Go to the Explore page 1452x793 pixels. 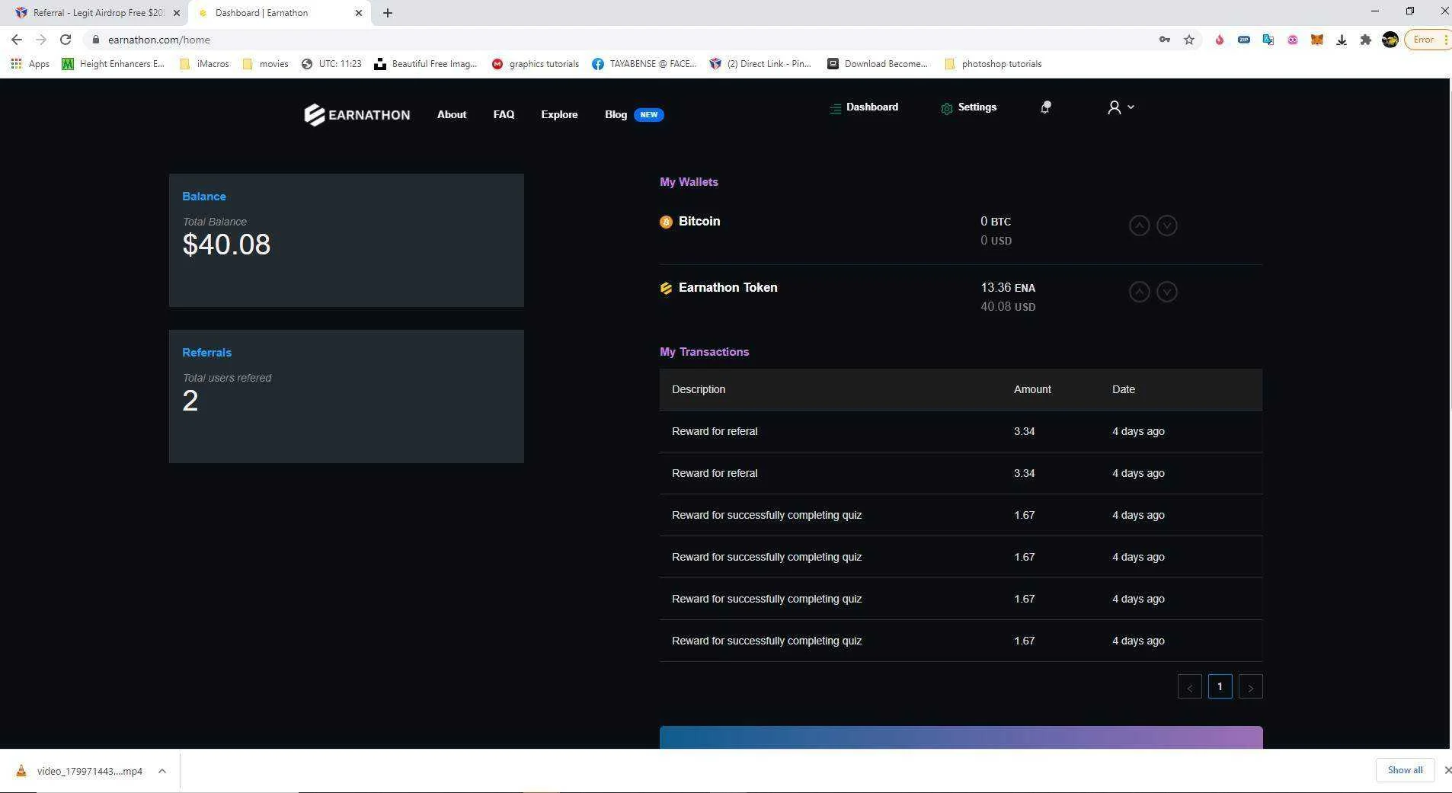coord(559,115)
